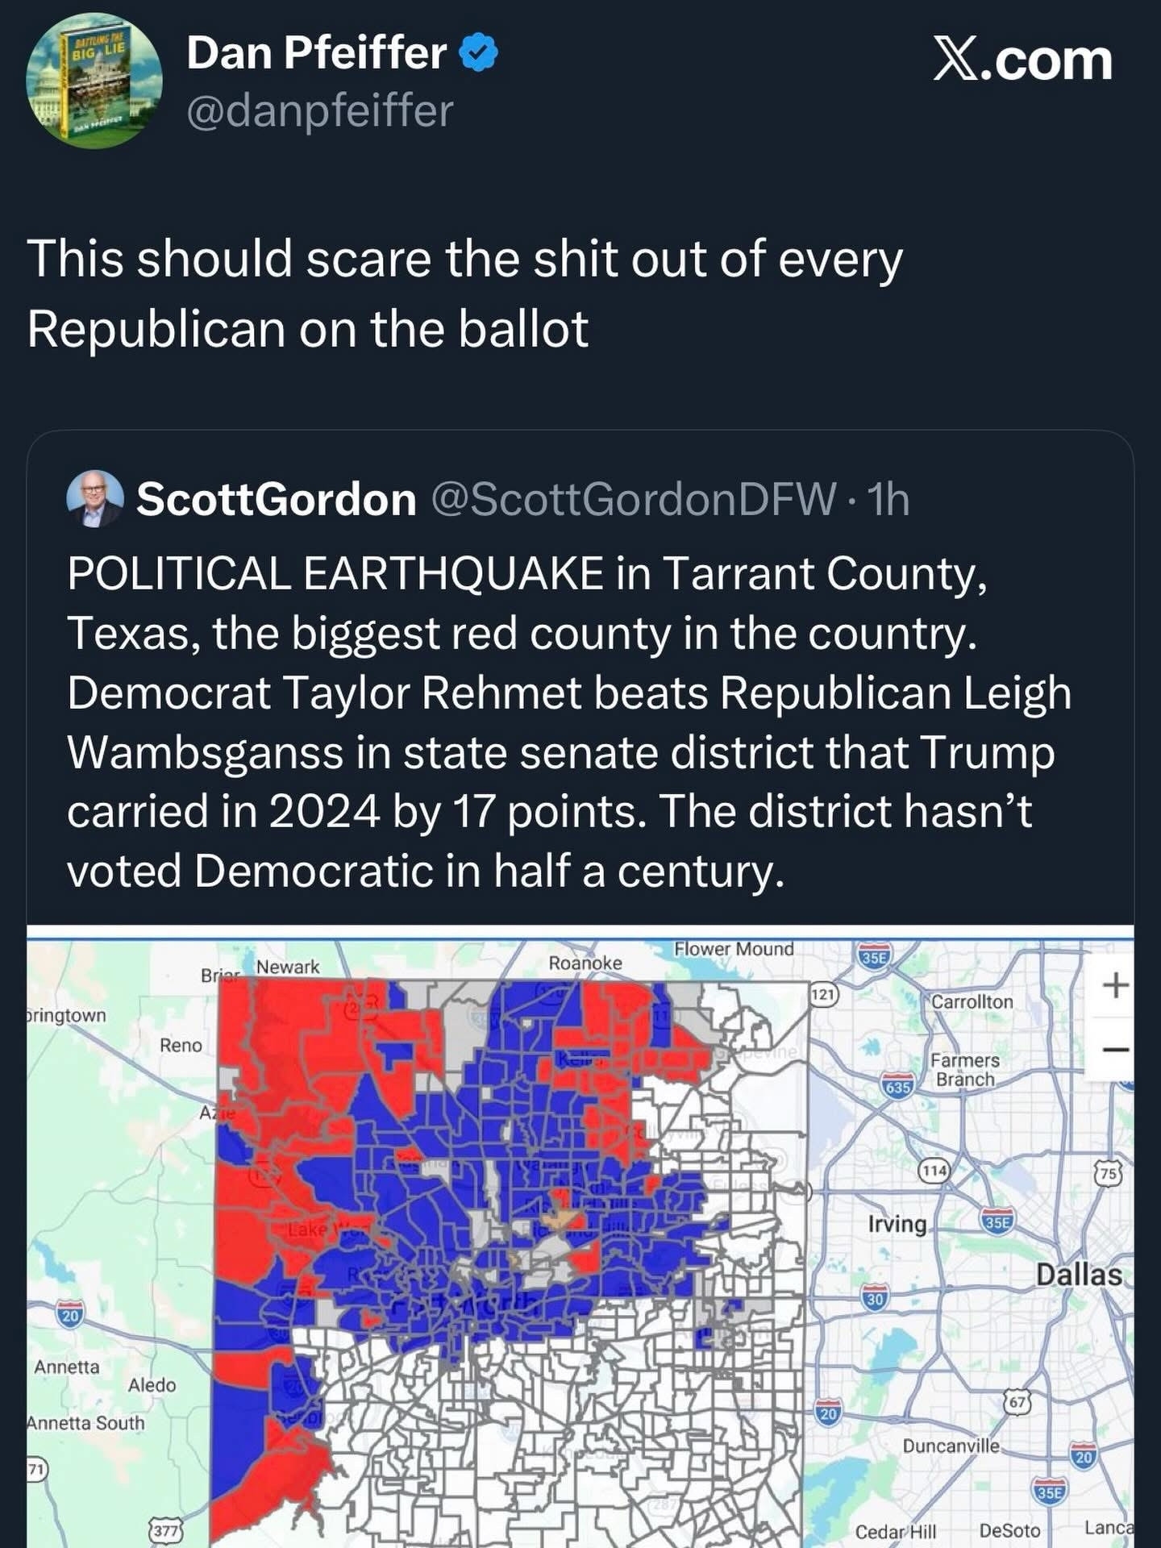Viewport: 1161px width, 1548px height.
Task: Click the Dan Pfeiffer display name
Action: (x=316, y=53)
